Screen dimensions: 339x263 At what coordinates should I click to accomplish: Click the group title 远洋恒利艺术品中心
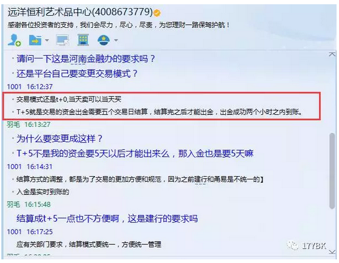pos(50,12)
